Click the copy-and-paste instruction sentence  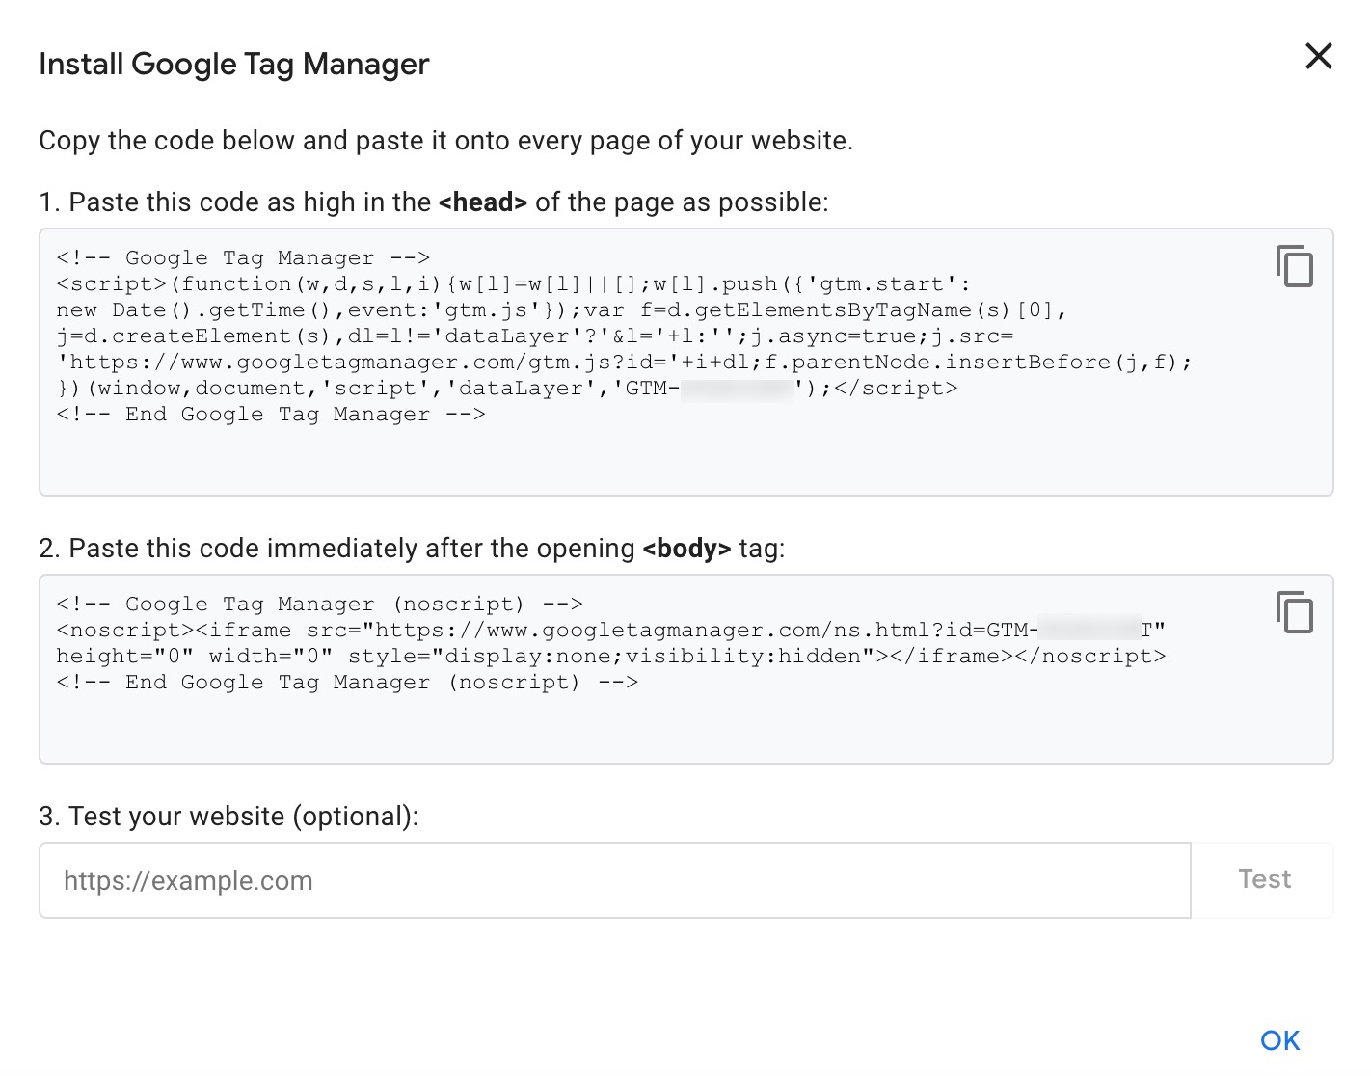click(x=446, y=140)
